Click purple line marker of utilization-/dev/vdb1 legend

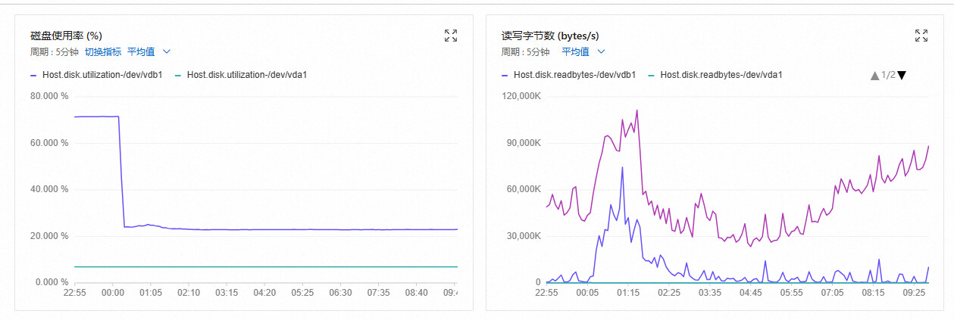pyautogui.click(x=33, y=75)
